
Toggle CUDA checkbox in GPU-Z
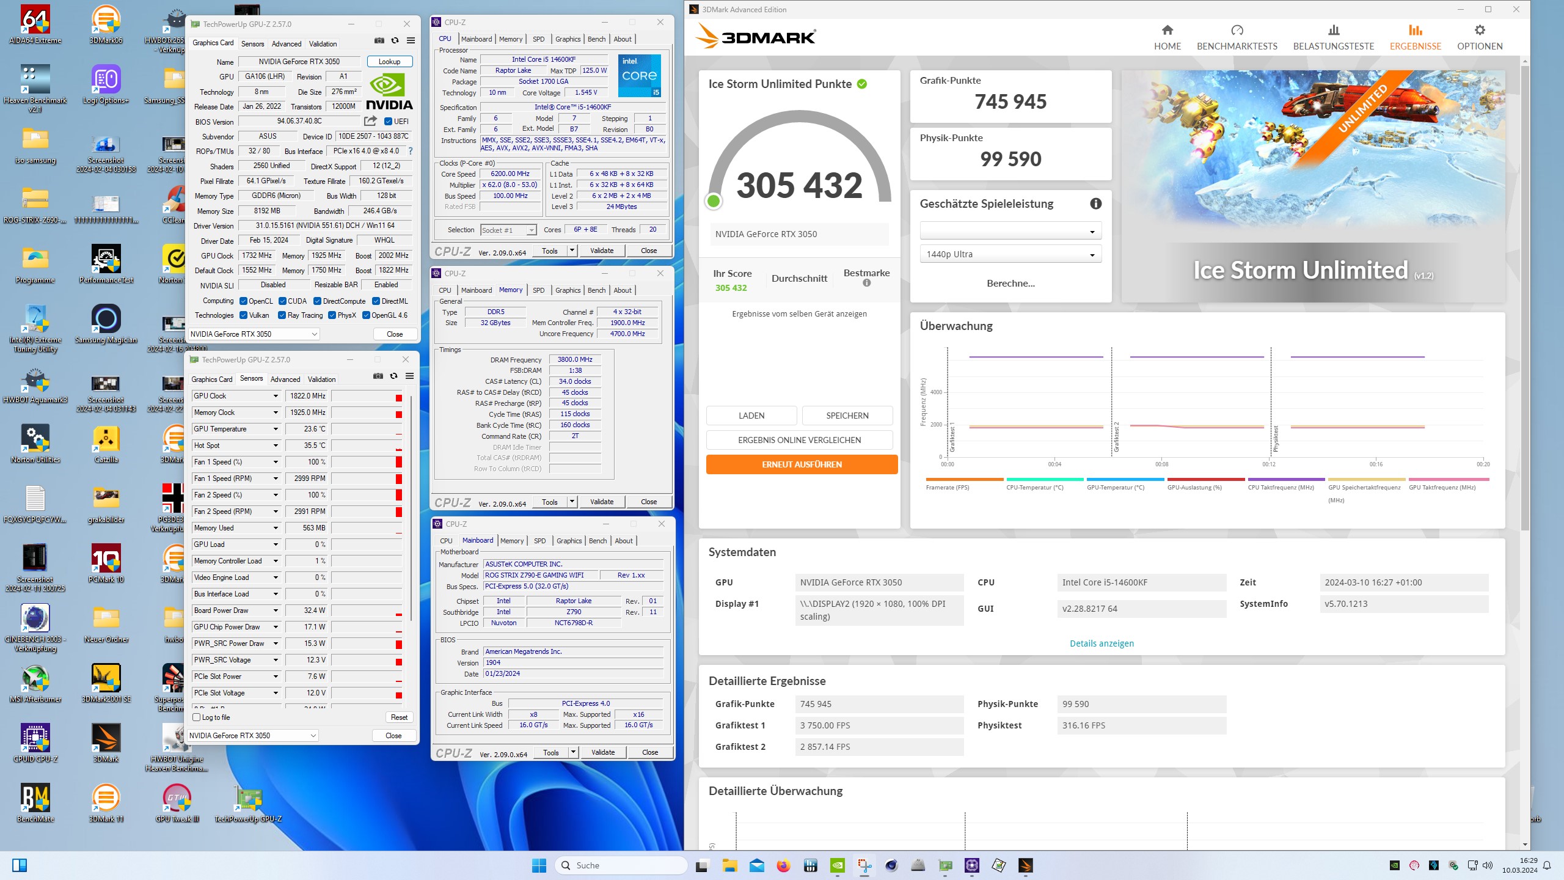[x=282, y=301]
